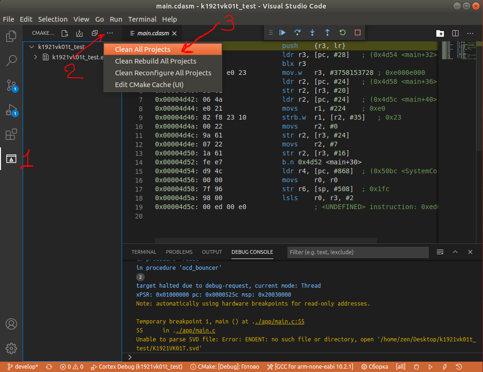483x372 pixels.
Task: Close the main.cdasm tab
Action: click(174, 33)
